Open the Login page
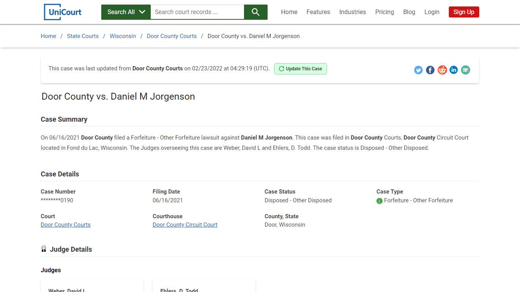 tap(432, 12)
